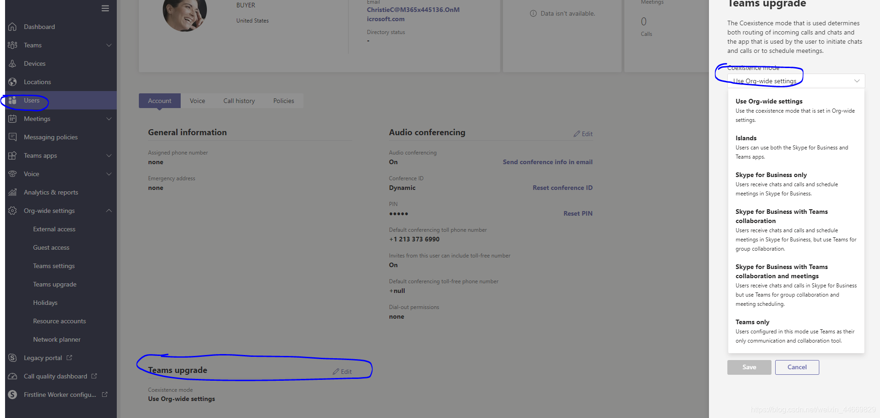
Task: Click the user's email address link
Action: coord(413,14)
